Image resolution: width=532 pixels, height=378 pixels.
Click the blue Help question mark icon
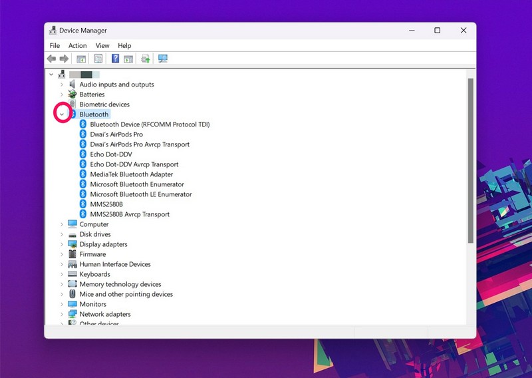(115, 59)
